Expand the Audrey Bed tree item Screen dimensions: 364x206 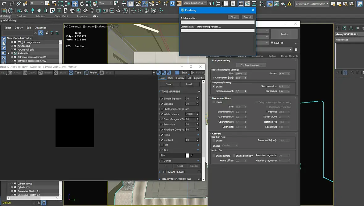pos(9,53)
